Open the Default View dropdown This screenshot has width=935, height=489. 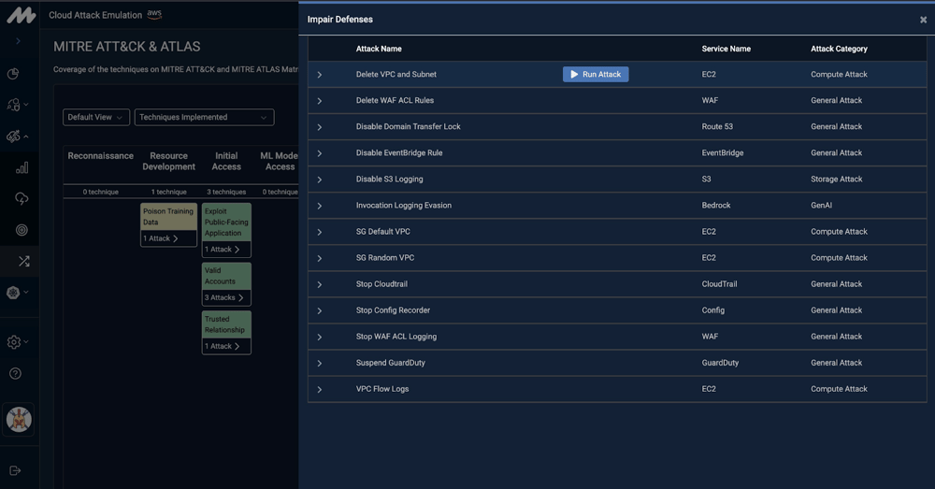coord(95,117)
